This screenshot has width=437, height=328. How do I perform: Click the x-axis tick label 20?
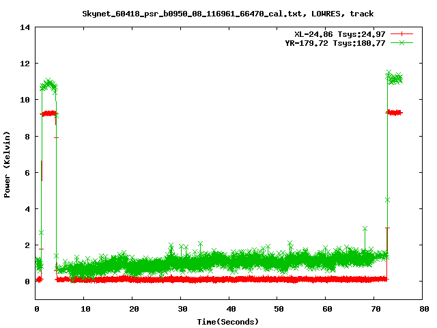[x=134, y=309]
